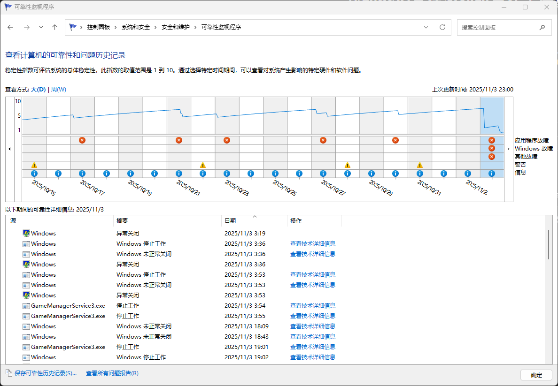This screenshot has height=386, width=558.
Task: Expand the address bar history dropdown
Action: pos(426,27)
